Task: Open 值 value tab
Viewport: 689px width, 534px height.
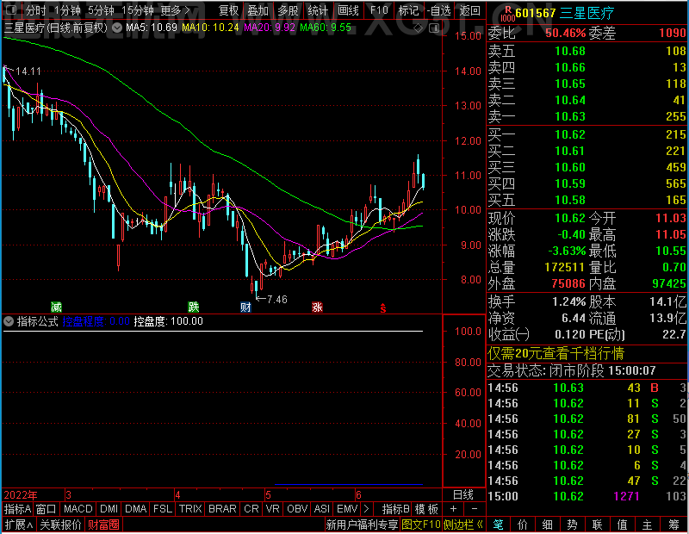Action: pos(622,525)
